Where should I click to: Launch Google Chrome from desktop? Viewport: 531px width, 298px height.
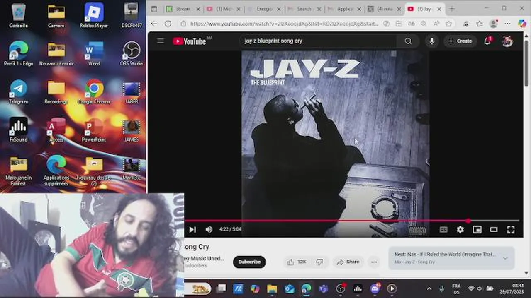coord(94,91)
